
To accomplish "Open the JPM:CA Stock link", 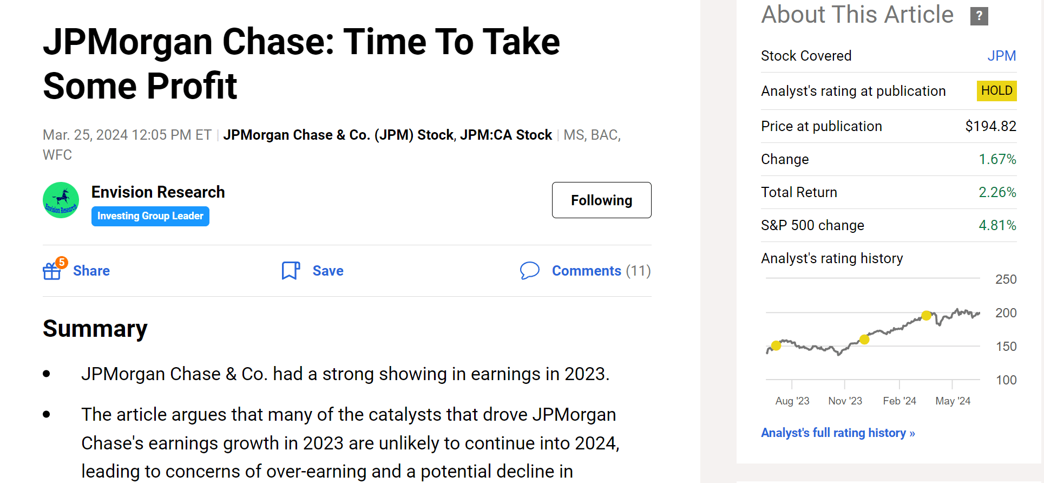I will pos(505,135).
